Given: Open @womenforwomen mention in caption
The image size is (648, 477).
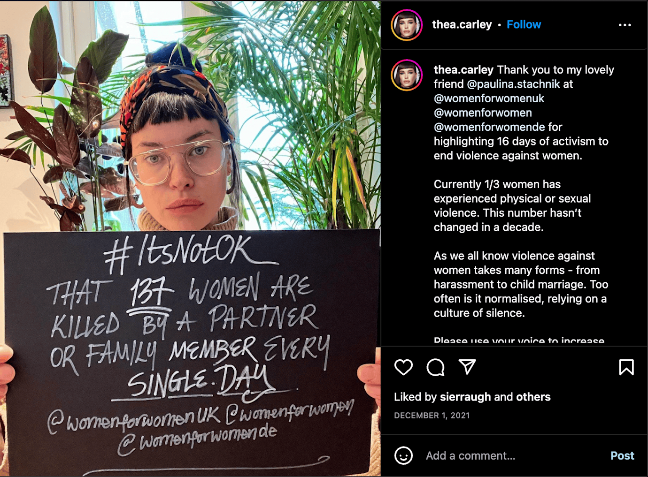Looking at the screenshot, I should pos(483,113).
